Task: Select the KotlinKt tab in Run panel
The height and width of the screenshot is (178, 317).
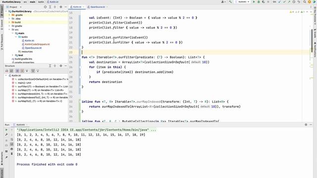Action: (x=20, y=125)
